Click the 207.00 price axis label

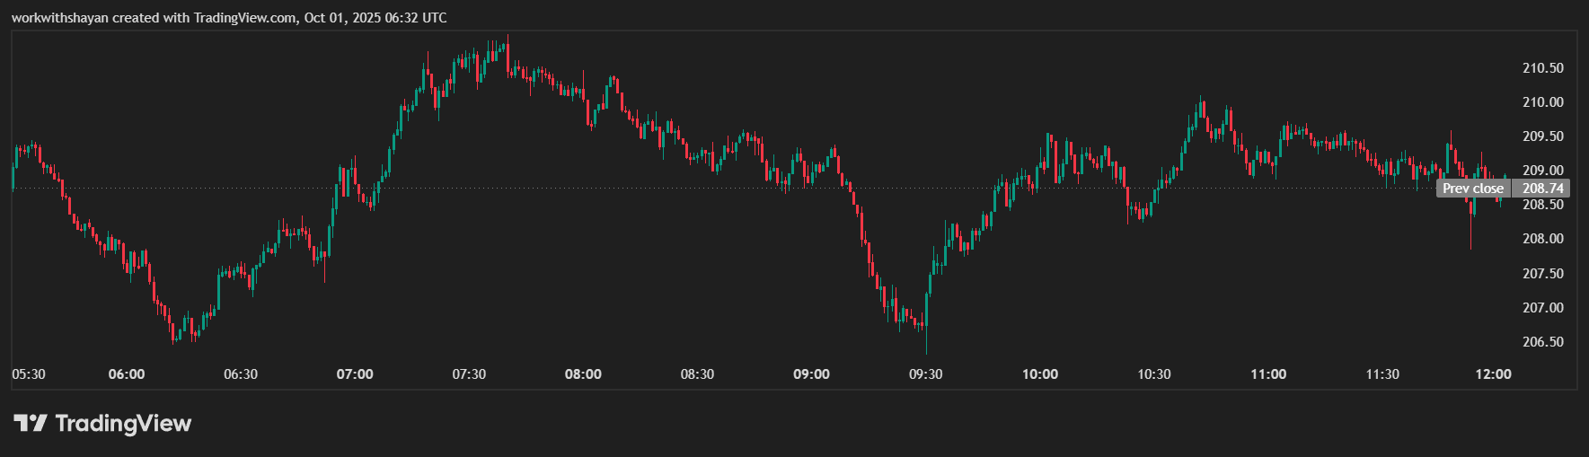[1542, 308]
